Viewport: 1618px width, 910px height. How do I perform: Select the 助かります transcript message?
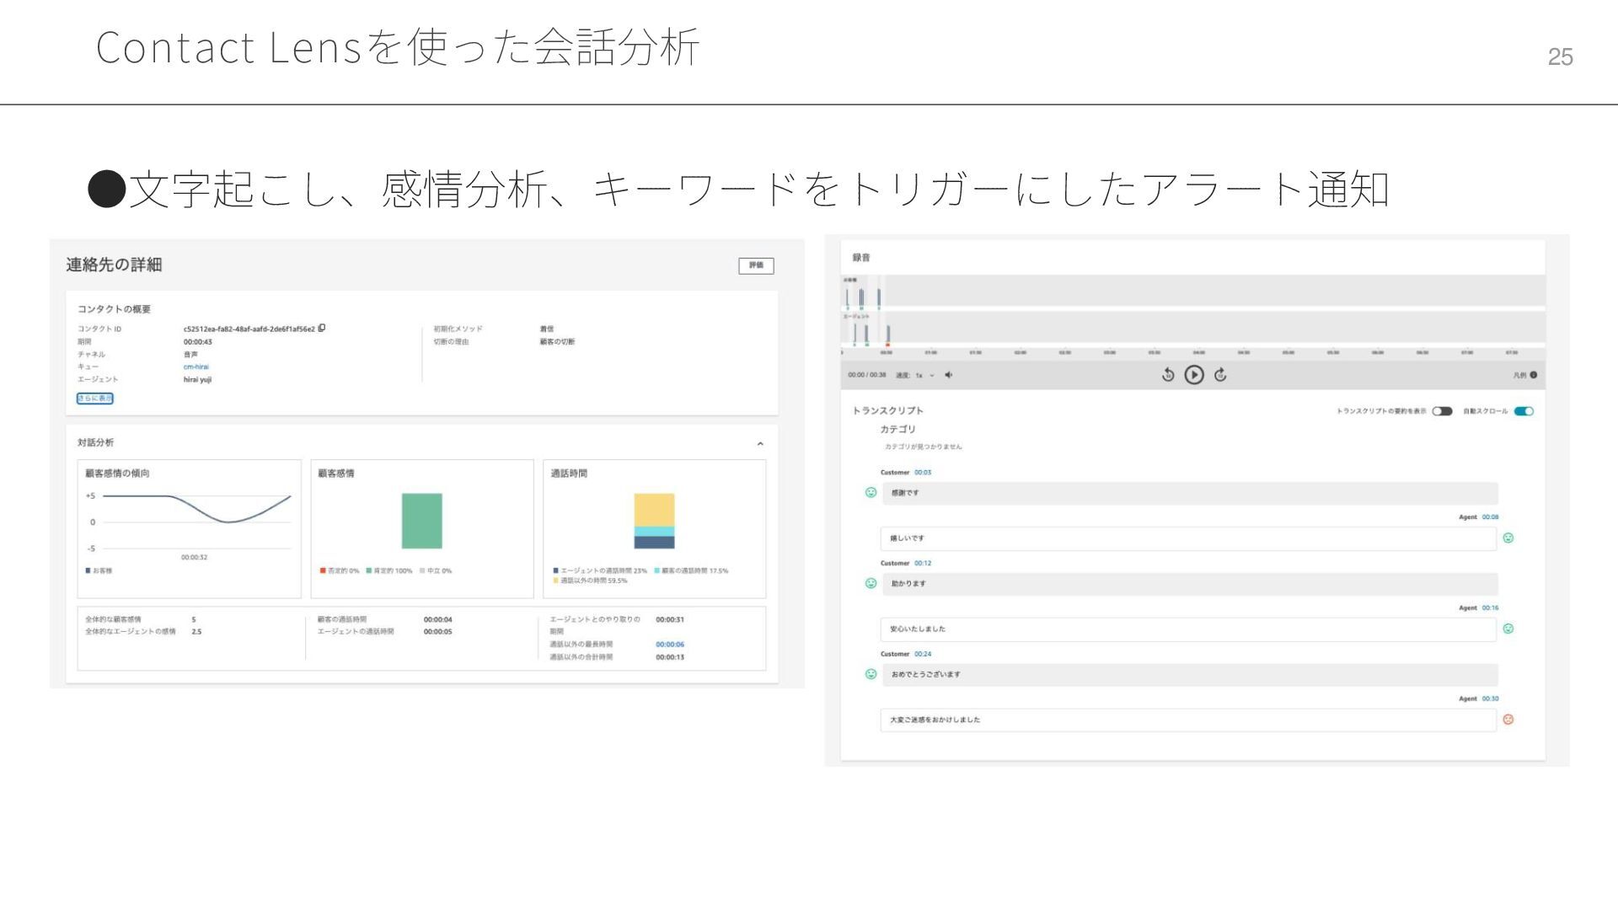click(x=1190, y=584)
